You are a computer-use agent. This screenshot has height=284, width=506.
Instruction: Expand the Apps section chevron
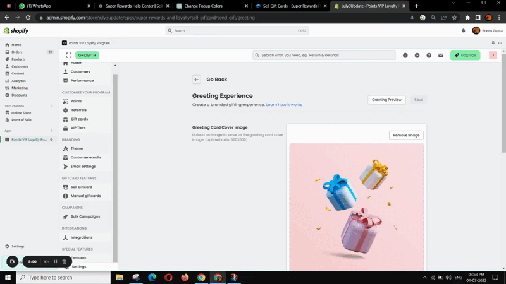pyautogui.click(x=52, y=131)
